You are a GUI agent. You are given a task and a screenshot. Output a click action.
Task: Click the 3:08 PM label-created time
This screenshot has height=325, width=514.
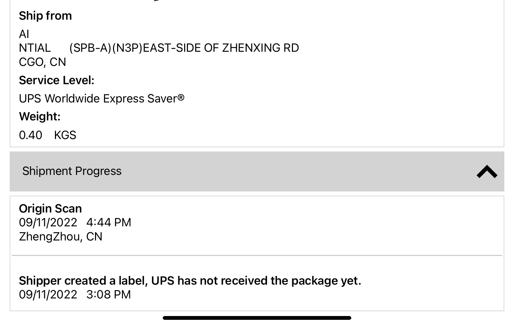tap(108, 295)
